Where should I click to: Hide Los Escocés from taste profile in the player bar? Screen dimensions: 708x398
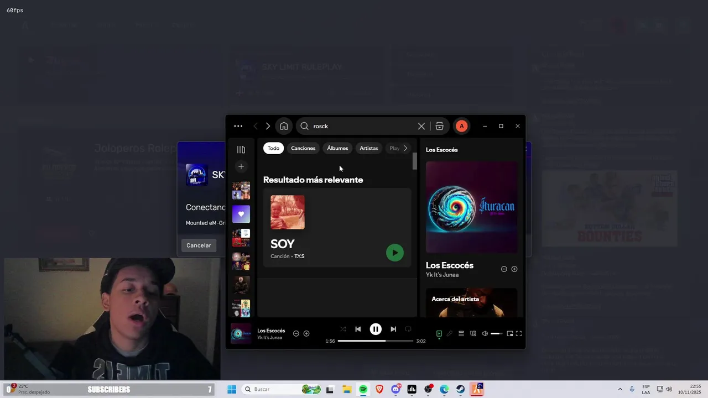296,333
